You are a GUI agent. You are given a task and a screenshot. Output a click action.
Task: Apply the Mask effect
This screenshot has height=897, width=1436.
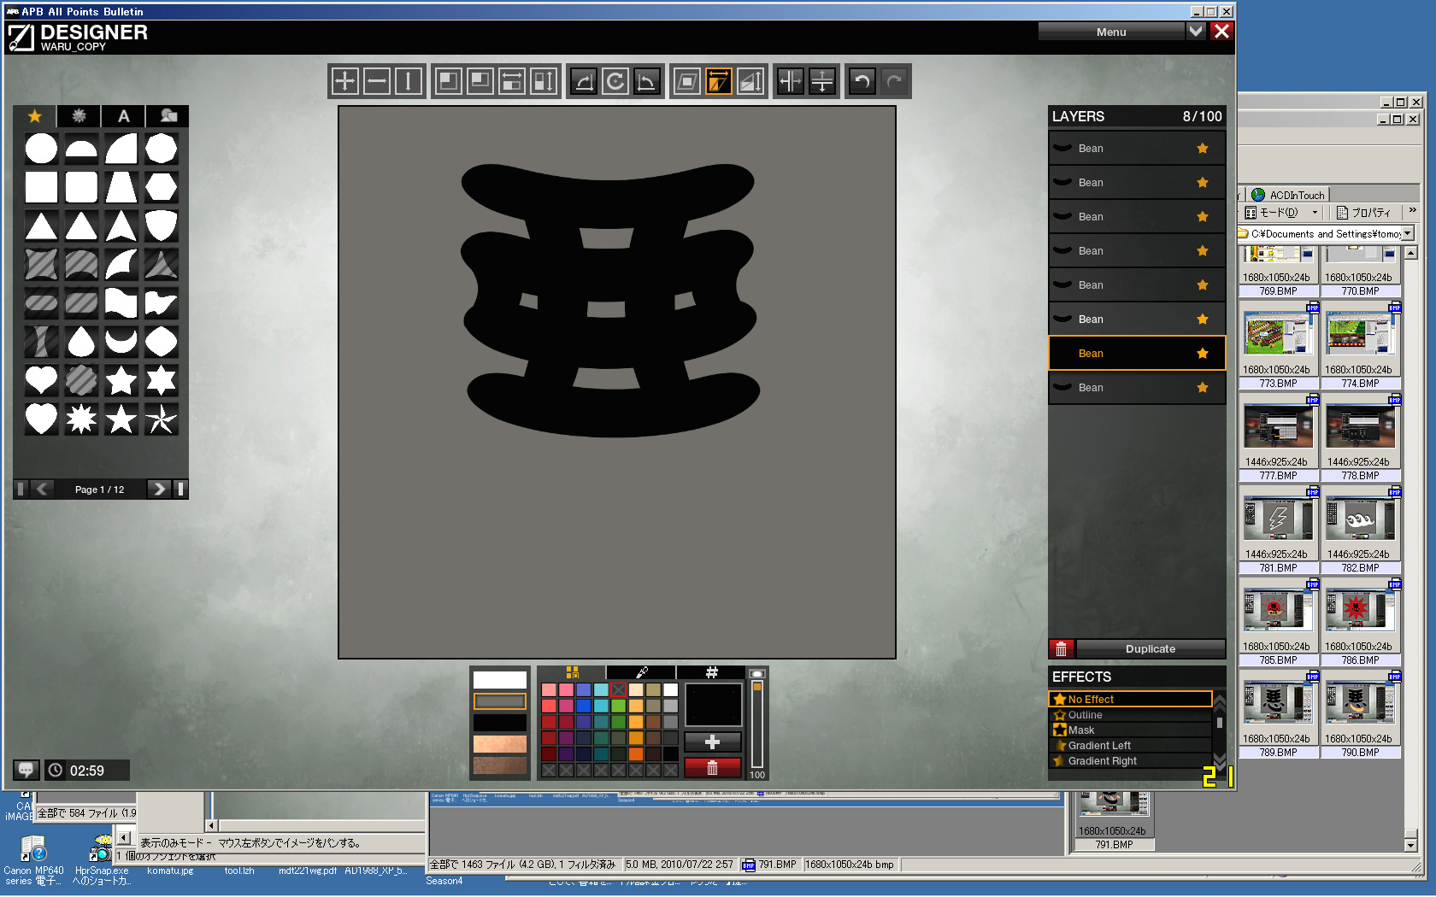[x=1130, y=730]
